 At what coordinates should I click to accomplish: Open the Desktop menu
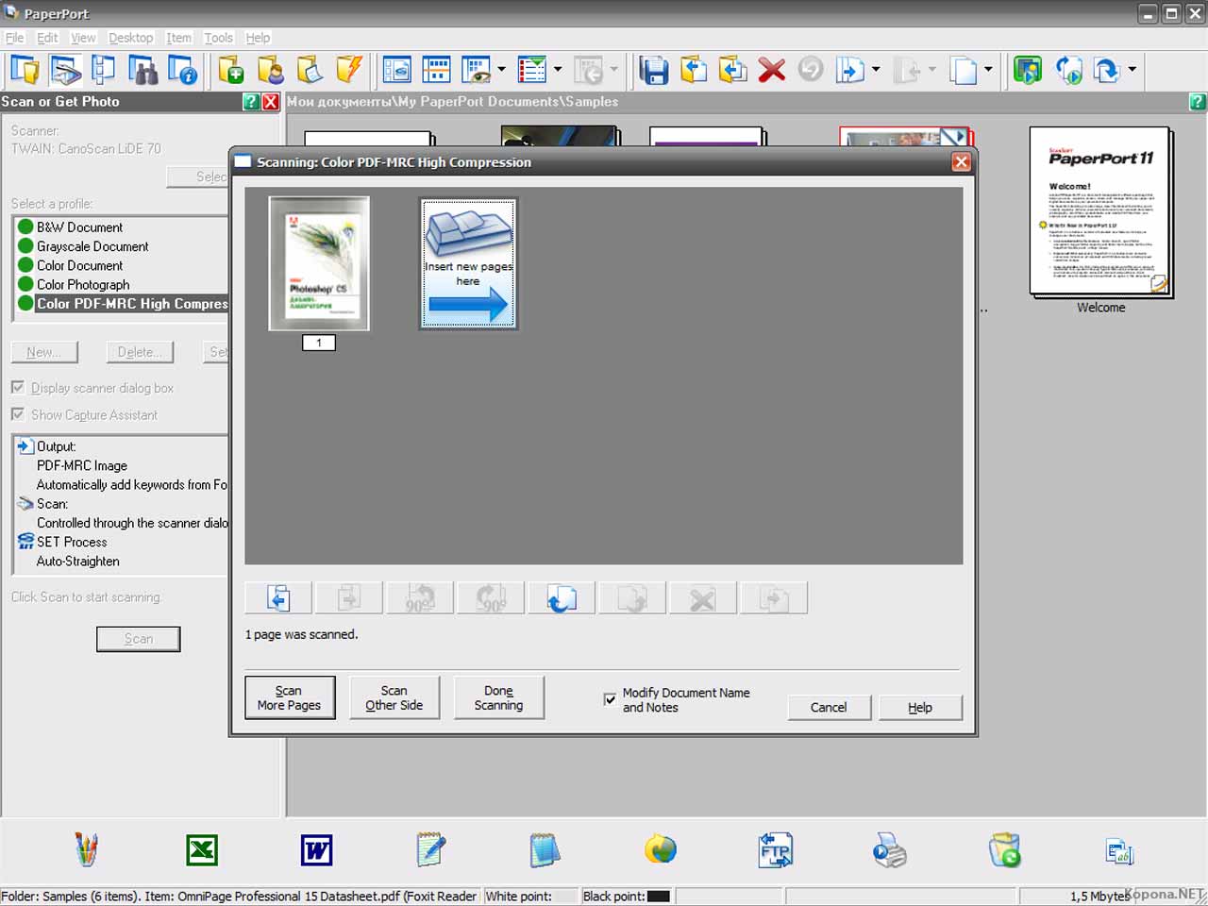click(x=130, y=38)
